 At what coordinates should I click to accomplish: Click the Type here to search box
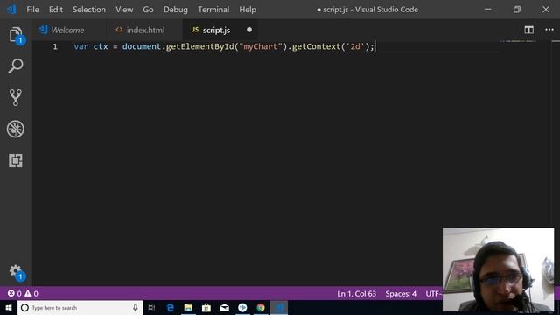tap(80, 308)
